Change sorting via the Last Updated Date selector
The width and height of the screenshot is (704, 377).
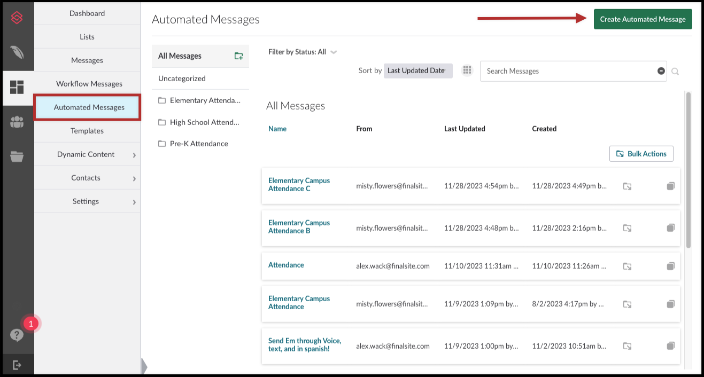418,70
